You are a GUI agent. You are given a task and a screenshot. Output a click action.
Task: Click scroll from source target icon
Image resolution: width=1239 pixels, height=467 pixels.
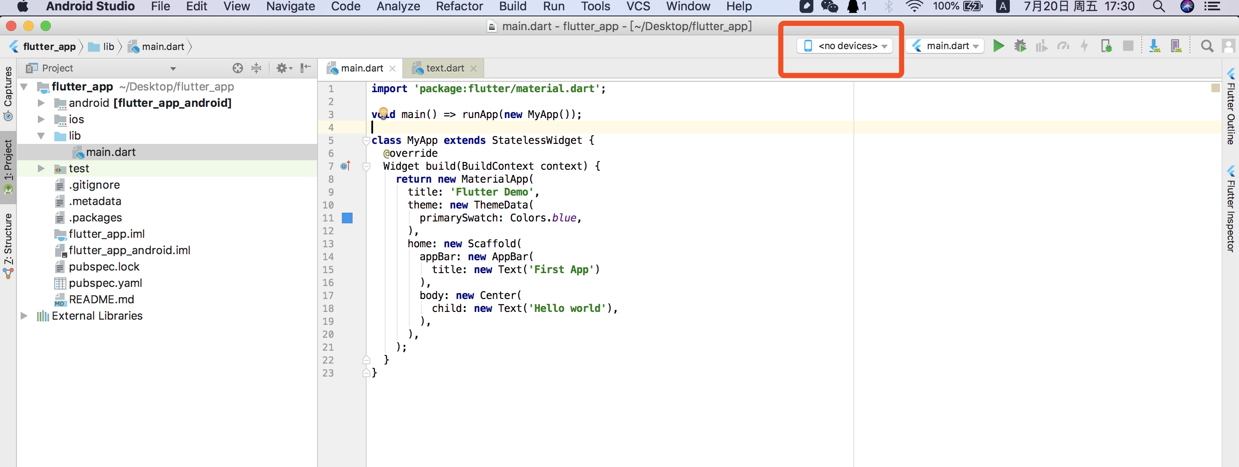pos(238,68)
